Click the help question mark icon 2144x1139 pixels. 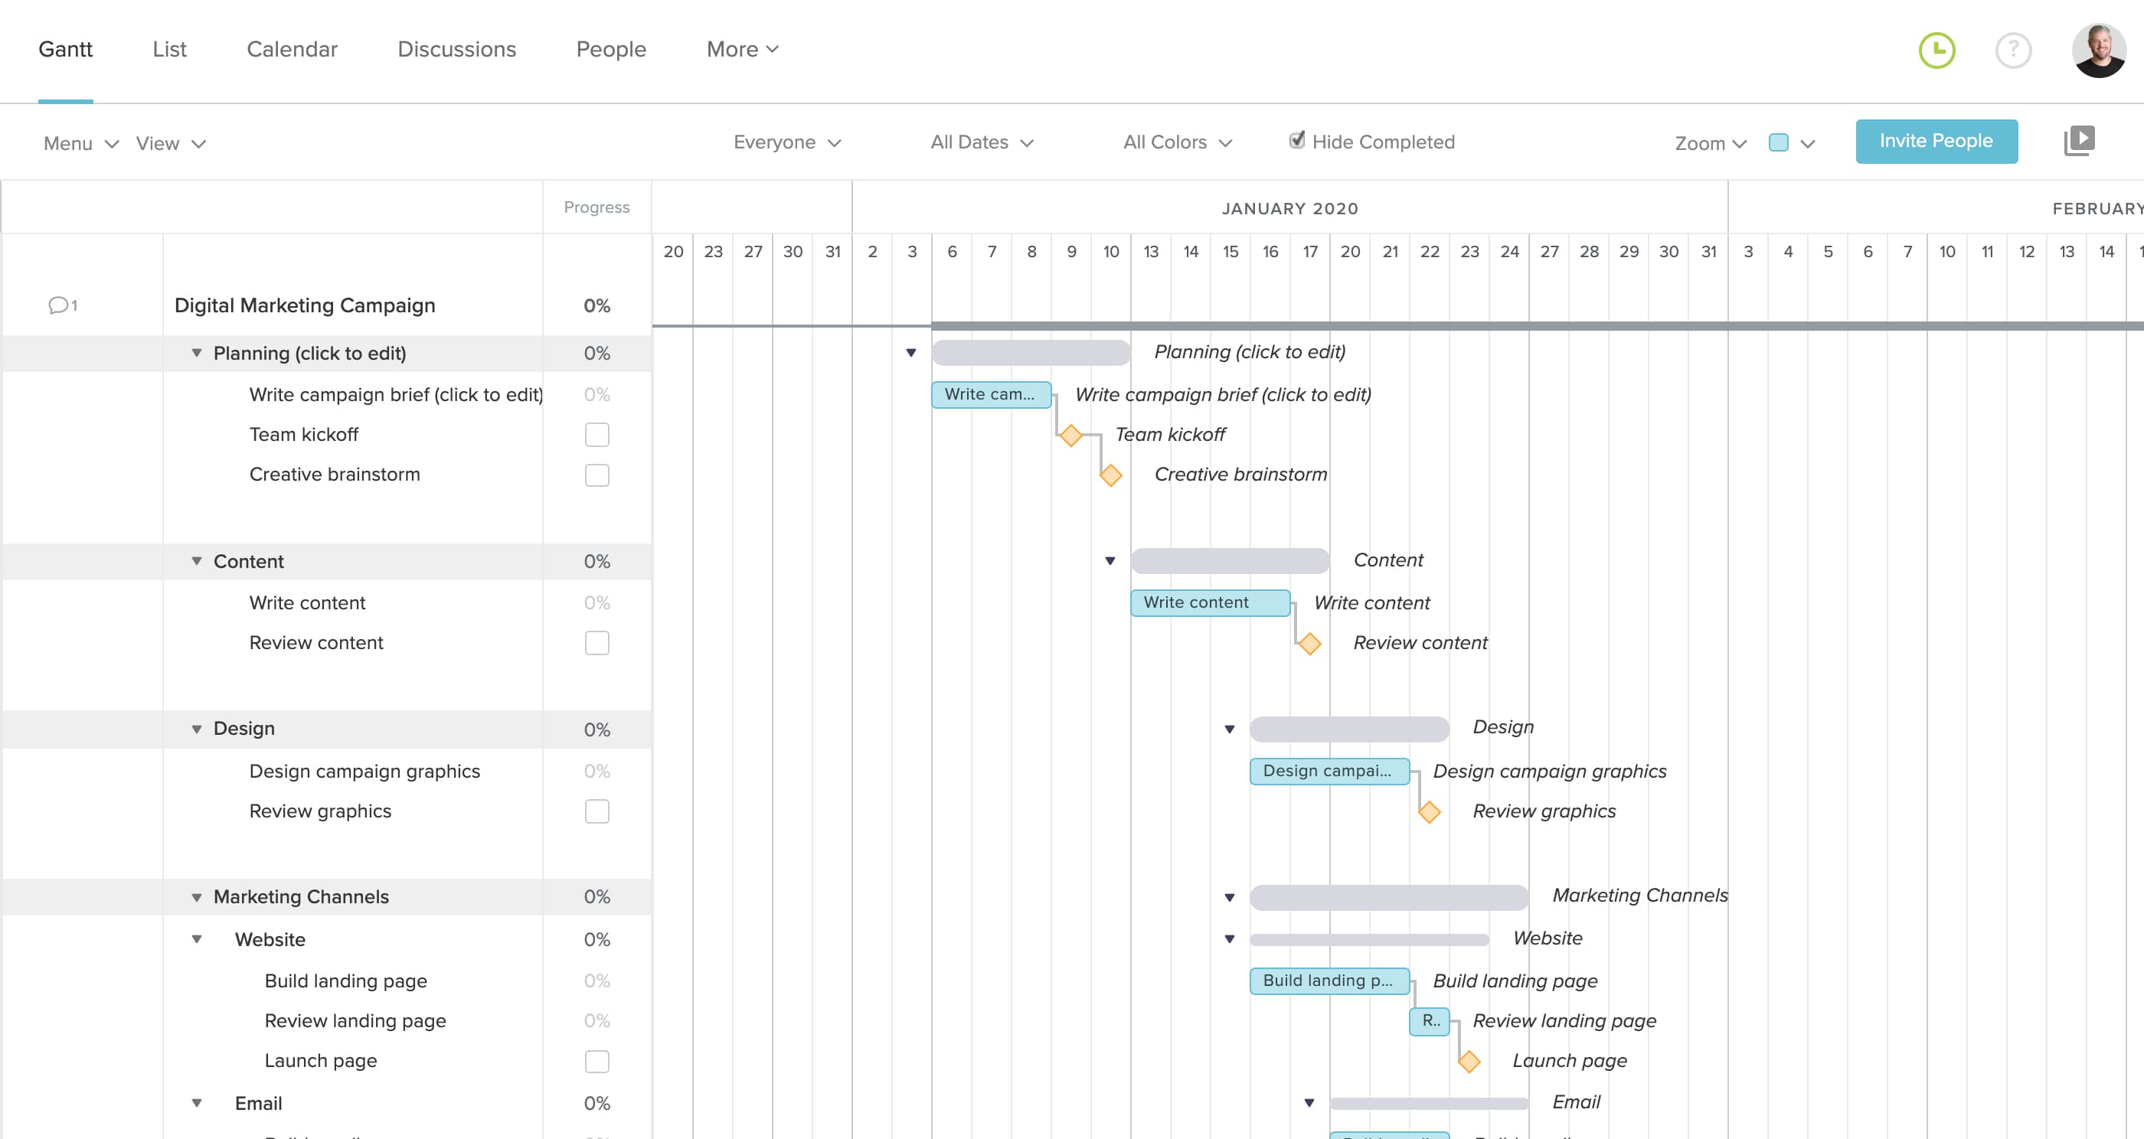2012,50
